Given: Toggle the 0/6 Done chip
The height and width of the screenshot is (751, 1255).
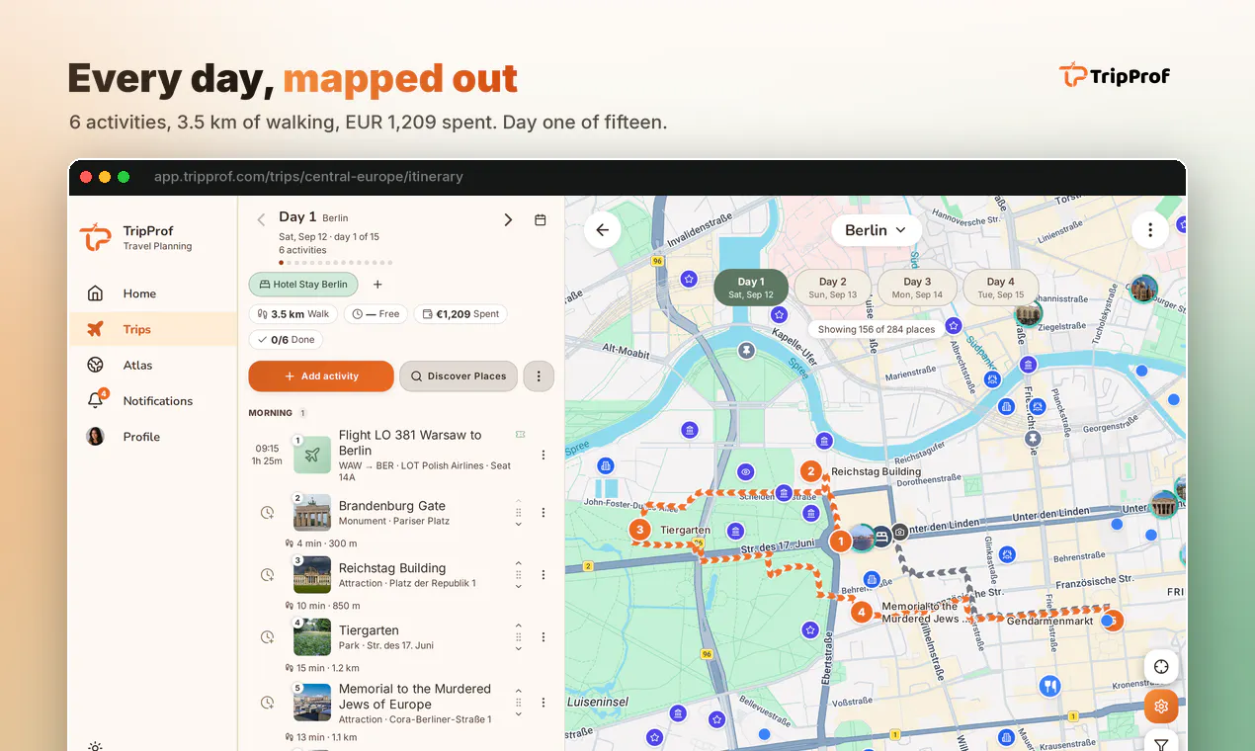Looking at the screenshot, I should click(x=286, y=339).
